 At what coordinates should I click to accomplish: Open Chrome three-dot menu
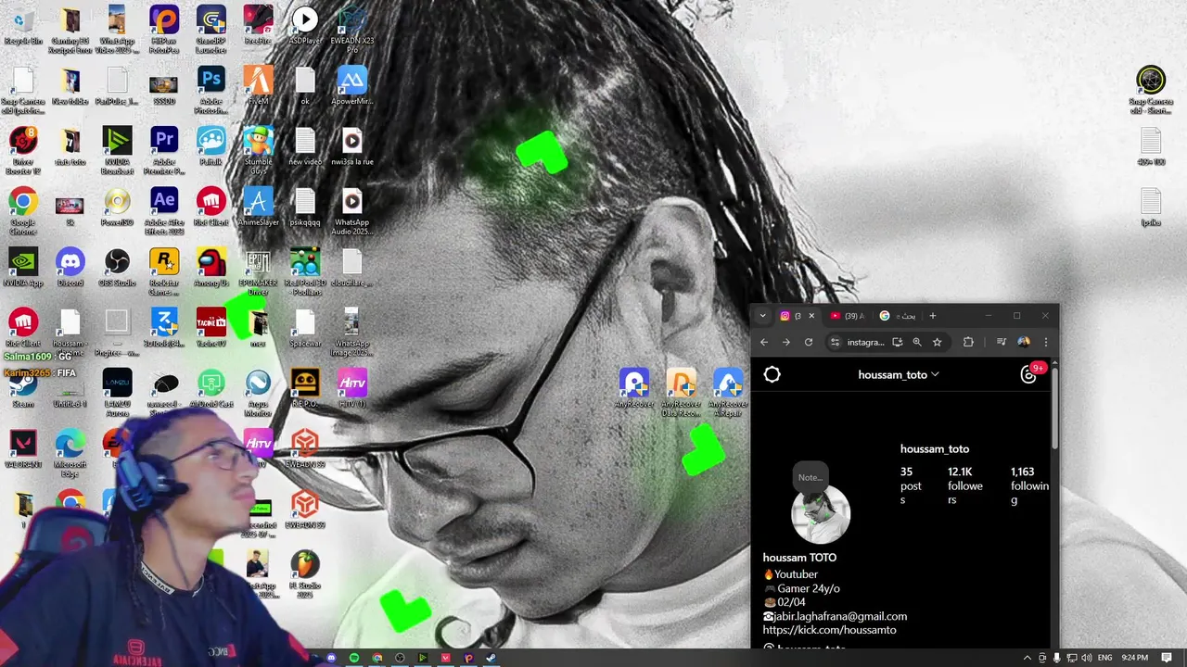coord(1046,342)
